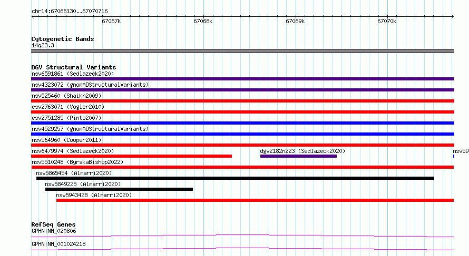469x256 pixels.
Task: Click the nsv5865454 (Almarri2020) label
Action: click(x=74, y=173)
